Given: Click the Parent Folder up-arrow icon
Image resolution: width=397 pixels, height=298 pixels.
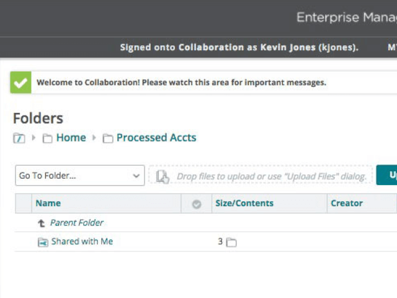Looking at the screenshot, I should point(42,223).
